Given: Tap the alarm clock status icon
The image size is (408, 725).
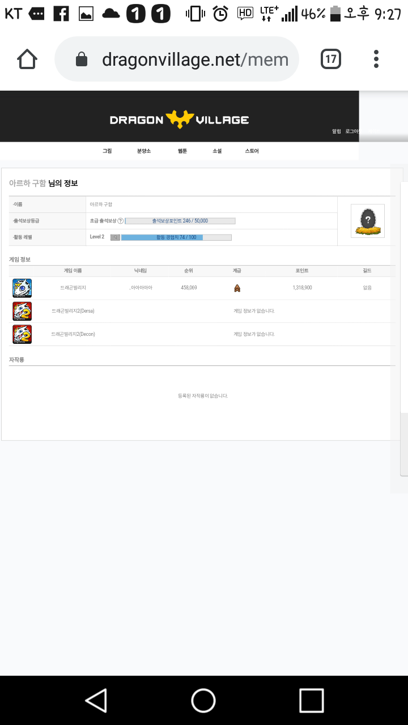Looking at the screenshot, I should pyautogui.click(x=220, y=14).
